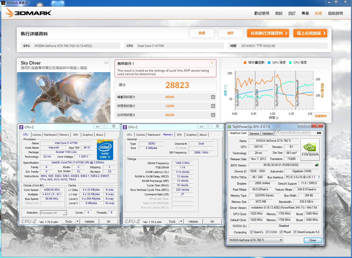Click OK in CPU-Z Memory window
352x258 pixels.
[x=212, y=221]
